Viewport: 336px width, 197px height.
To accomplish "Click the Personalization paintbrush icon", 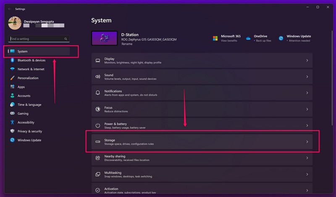I will point(13,78).
